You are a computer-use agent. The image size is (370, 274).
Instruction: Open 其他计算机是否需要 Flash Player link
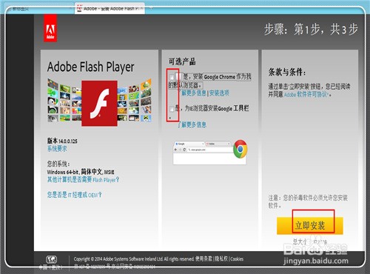point(83,179)
